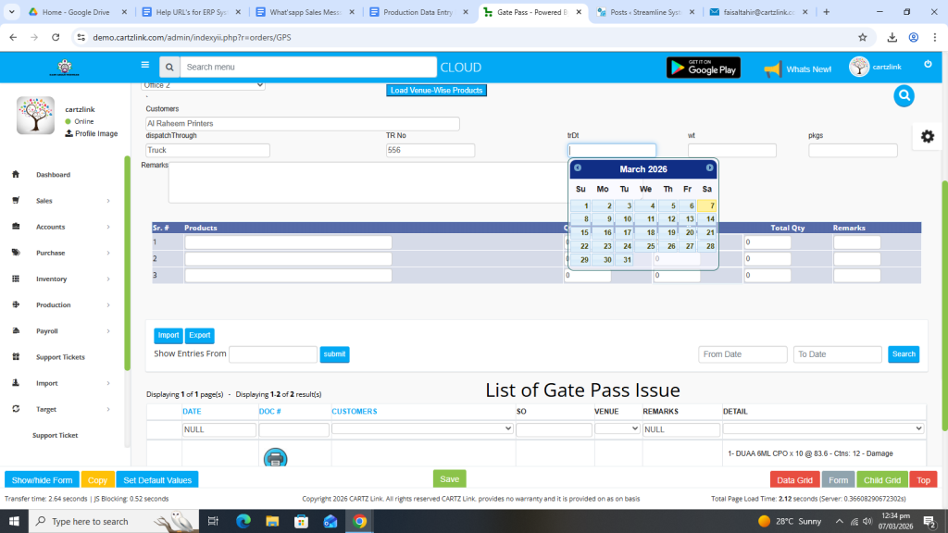This screenshot has height=533, width=948.
Task: Go to previous month in calendar
Action: (x=578, y=168)
